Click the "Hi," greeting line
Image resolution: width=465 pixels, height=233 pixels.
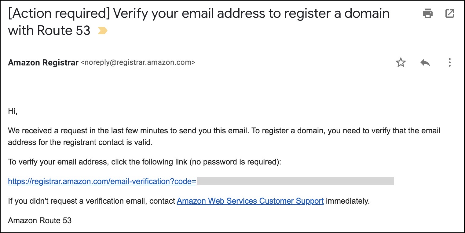click(x=13, y=111)
